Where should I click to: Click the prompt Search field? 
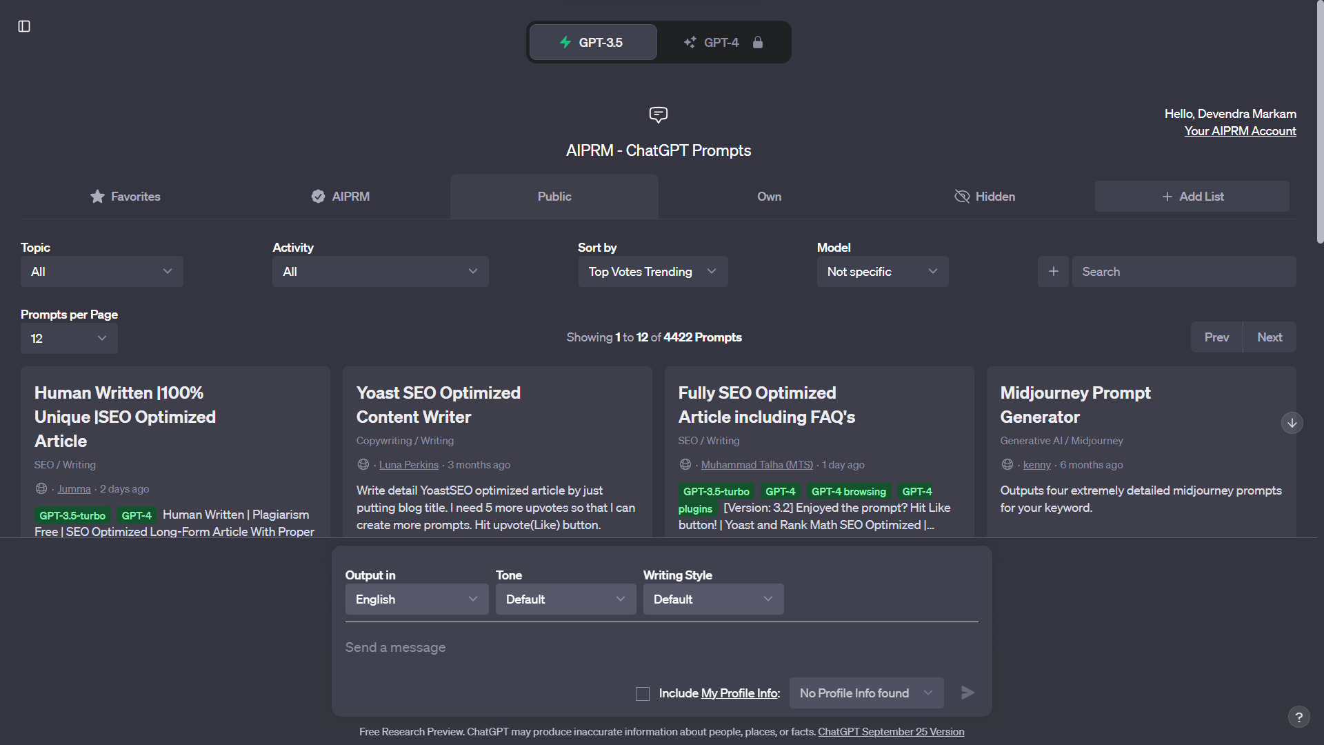point(1184,272)
